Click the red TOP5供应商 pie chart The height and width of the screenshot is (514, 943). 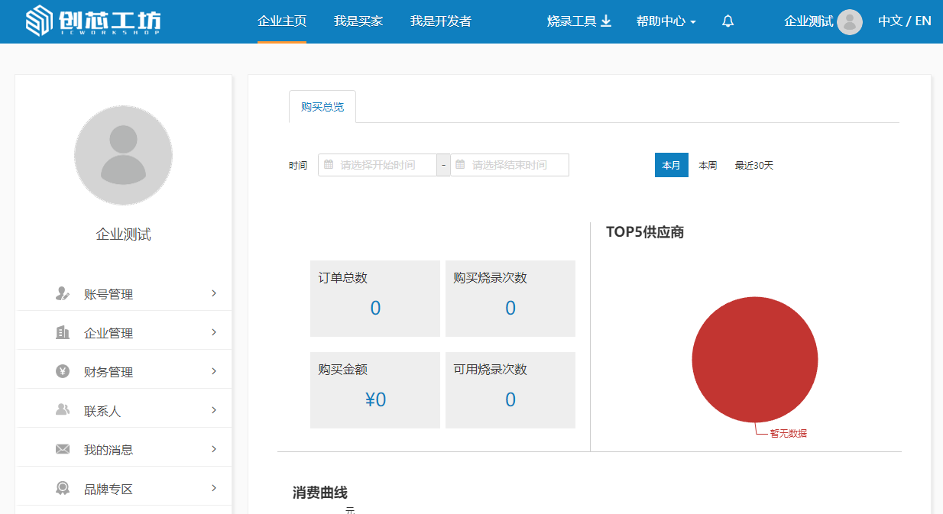coord(755,360)
